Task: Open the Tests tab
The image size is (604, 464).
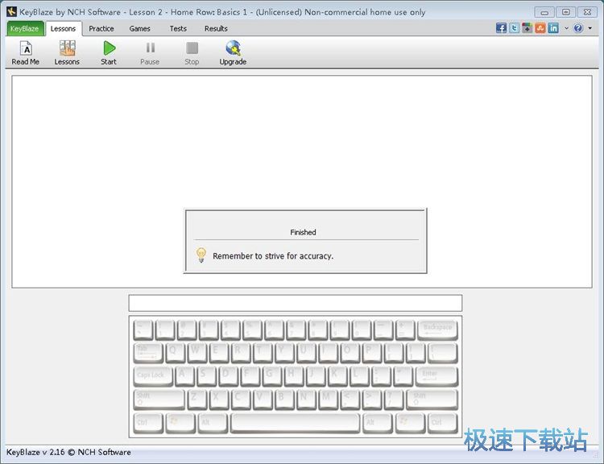Action: [x=178, y=28]
